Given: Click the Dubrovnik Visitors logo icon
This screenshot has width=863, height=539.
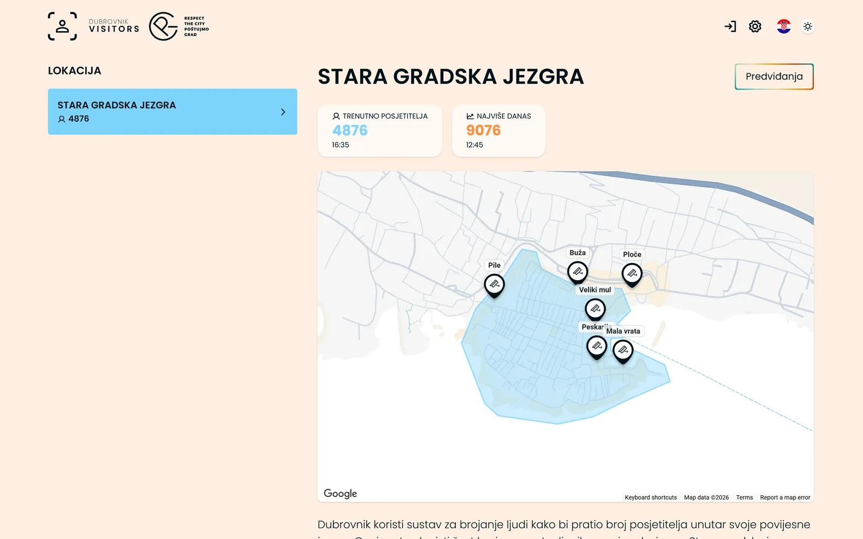Looking at the screenshot, I should click(x=63, y=26).
